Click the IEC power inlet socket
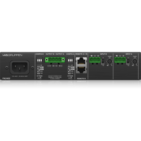 pos(20,68)
